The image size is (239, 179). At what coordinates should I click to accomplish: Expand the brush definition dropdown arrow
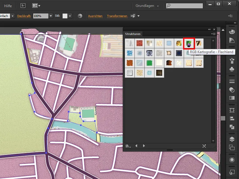pyautogui.click(x=13, y=16)
